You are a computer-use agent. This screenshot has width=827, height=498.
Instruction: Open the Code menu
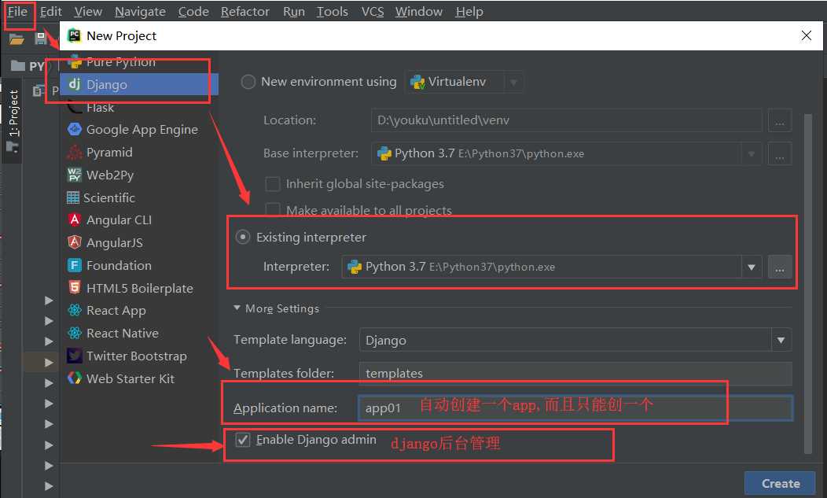[x=193, y=11]
